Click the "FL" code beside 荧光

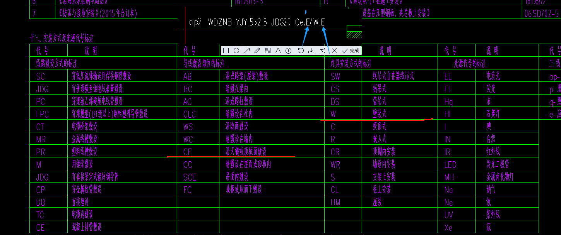click(448, 89)
